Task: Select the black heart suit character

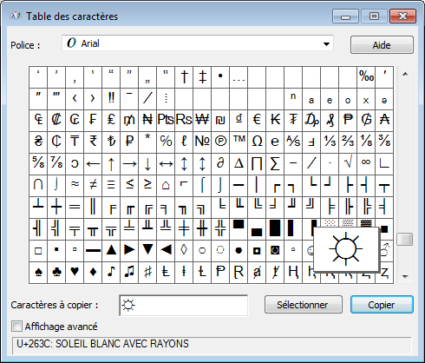Action: (x=75, y=273)
